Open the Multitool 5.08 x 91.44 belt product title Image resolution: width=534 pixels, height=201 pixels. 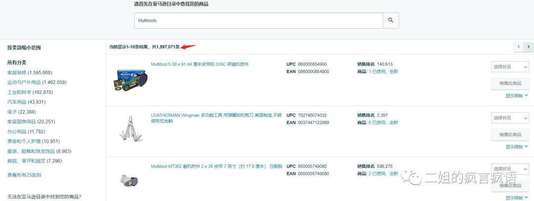pyautogui.click(x=200, y=64)
